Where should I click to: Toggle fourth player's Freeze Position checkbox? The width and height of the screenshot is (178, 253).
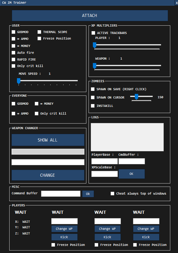(135, 245)
